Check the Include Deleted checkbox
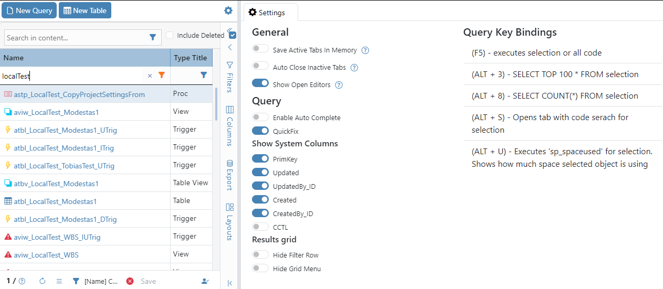 pos(170,35)
